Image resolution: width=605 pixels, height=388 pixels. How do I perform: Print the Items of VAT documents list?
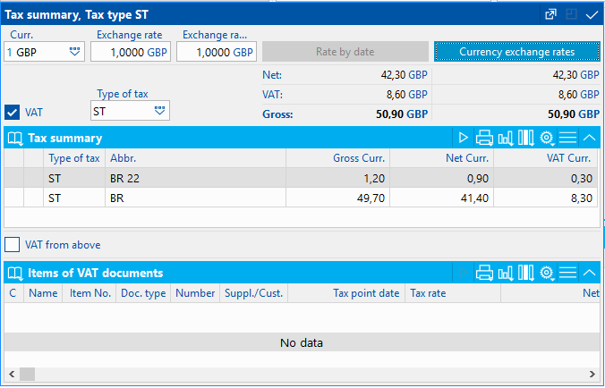click(484, 273)
